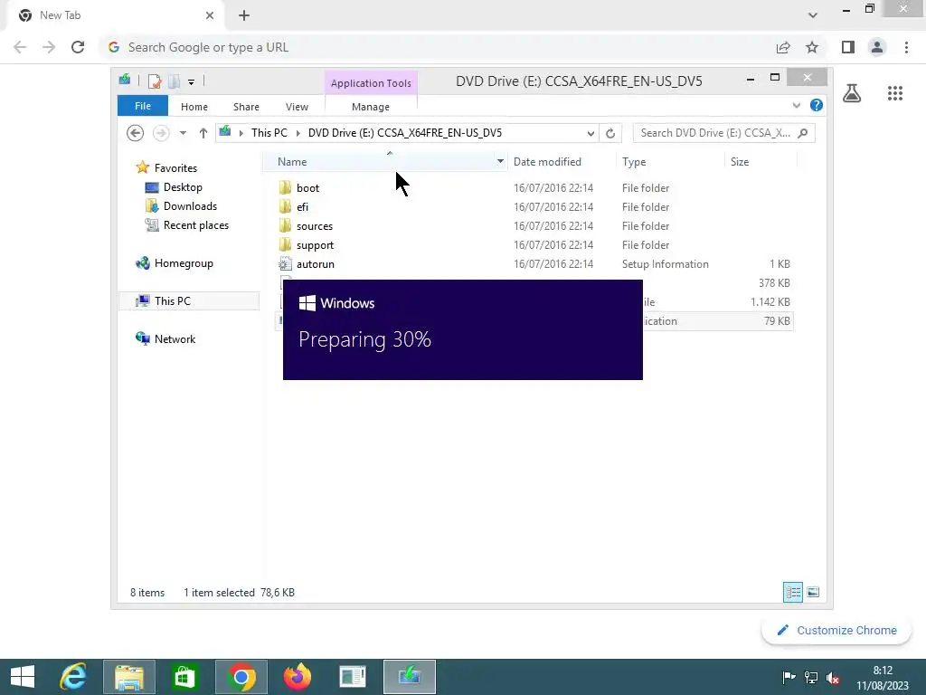
Task: Open the Windows Start button
Action: [x=23, y=677]
